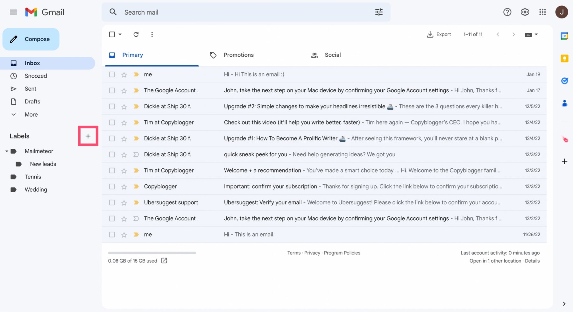Show side panel chevron
Image resolution: width=573 pixels, height=312 pixels.
[x=564, y=304]
